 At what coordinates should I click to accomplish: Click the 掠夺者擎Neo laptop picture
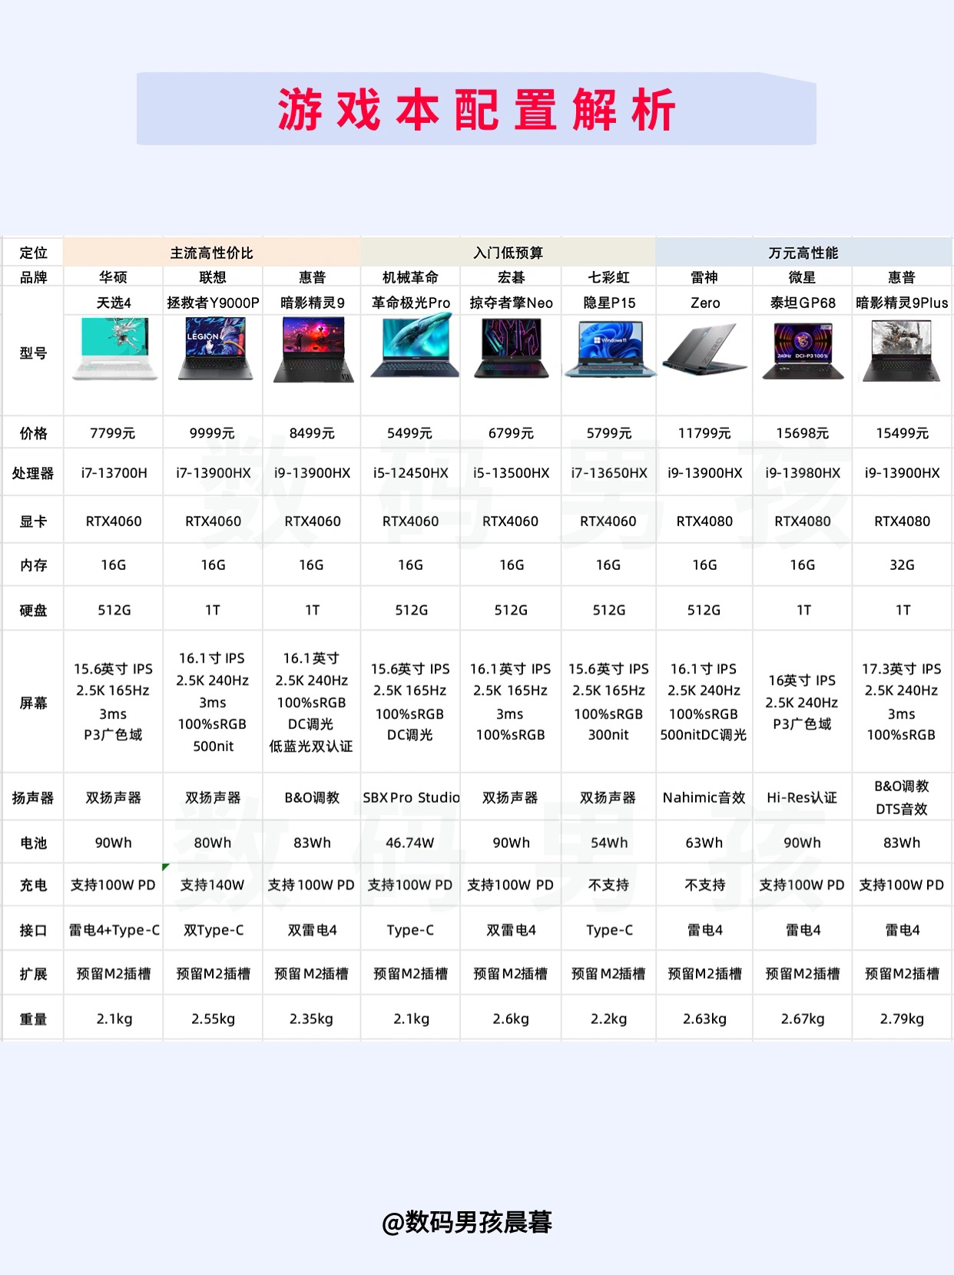pos(511,349)
